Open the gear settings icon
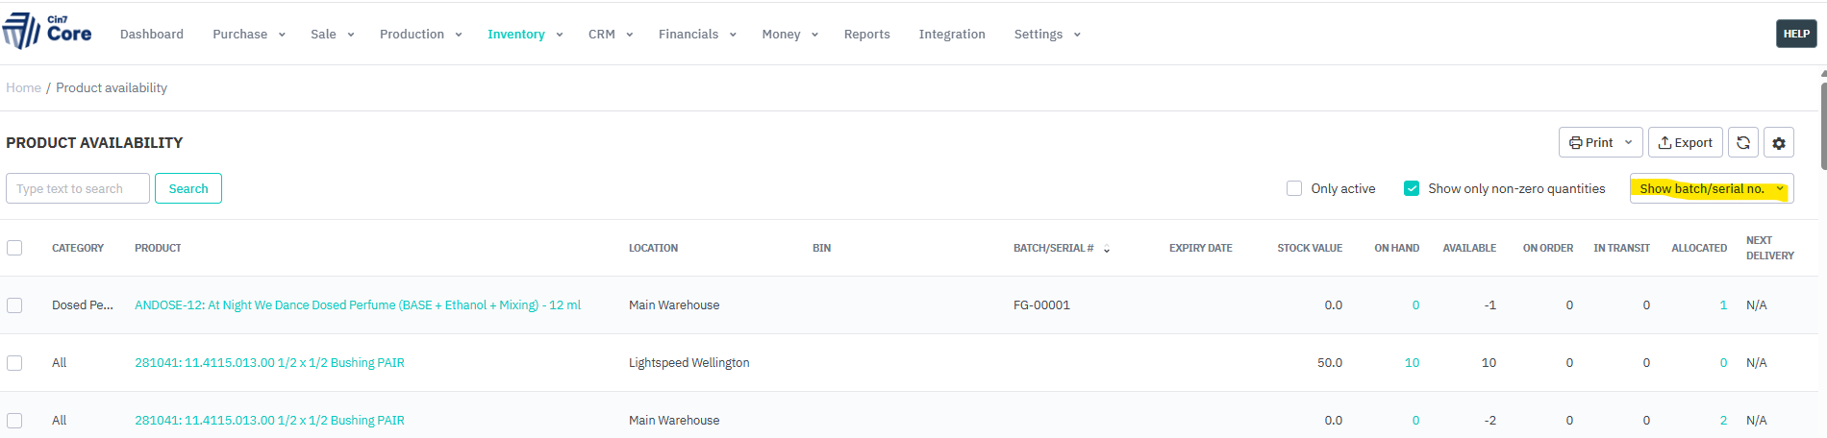This screenshot has width=1827, height=438. click(1778, 143)
